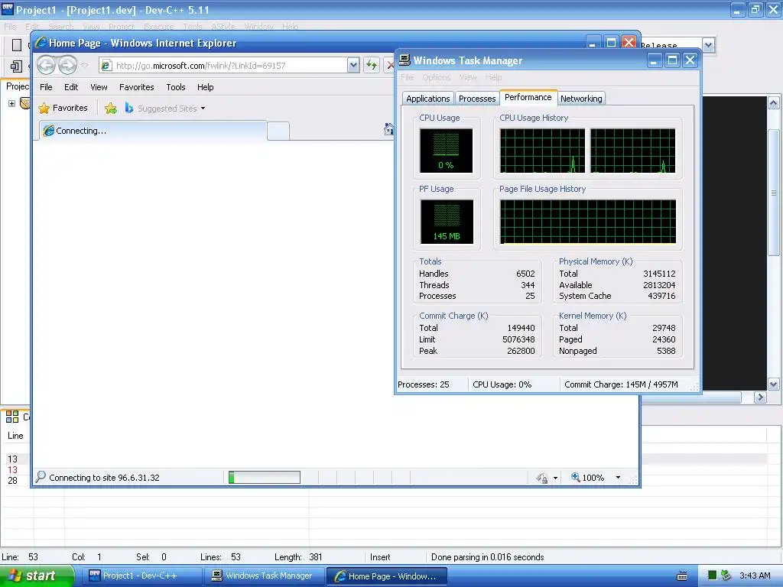Screen dimensions: 783x587
Task: Click the Dev-C++ vertical scrollbar up arrow
Action: [774, 103]
